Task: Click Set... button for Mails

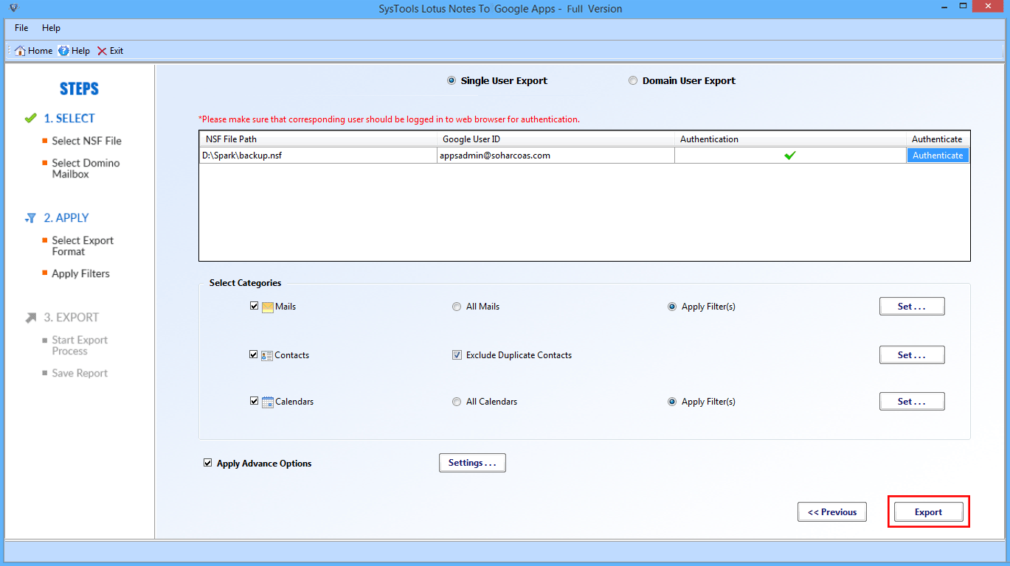Action: coord(912,307)
